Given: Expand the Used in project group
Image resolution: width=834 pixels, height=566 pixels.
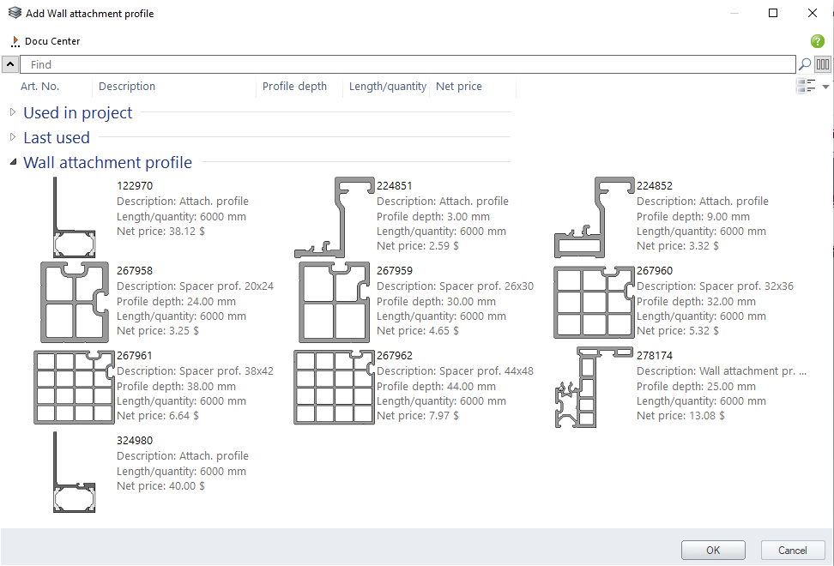Looking at the screenshot, I should tap(13, 112).
